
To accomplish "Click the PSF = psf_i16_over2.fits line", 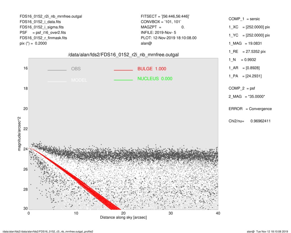I will click(x=43, y=33).
